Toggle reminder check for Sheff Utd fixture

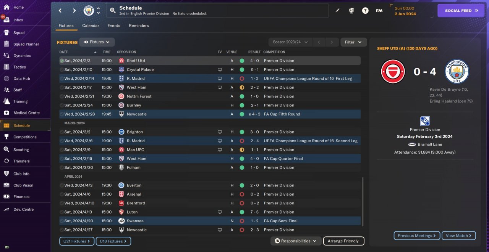coord(62,61)
